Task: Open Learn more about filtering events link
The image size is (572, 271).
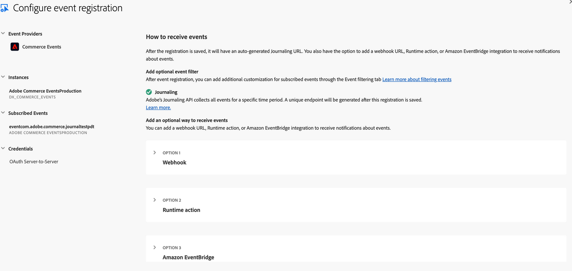Action: (x=416, y=80)
